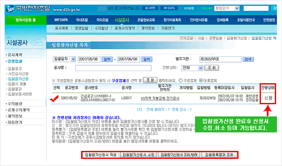The width and height of the screenshot is (282, 166).
Task: Click the DAPA logo icon
Action: 10,8
